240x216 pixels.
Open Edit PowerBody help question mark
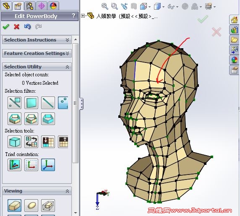pos(73,16)
